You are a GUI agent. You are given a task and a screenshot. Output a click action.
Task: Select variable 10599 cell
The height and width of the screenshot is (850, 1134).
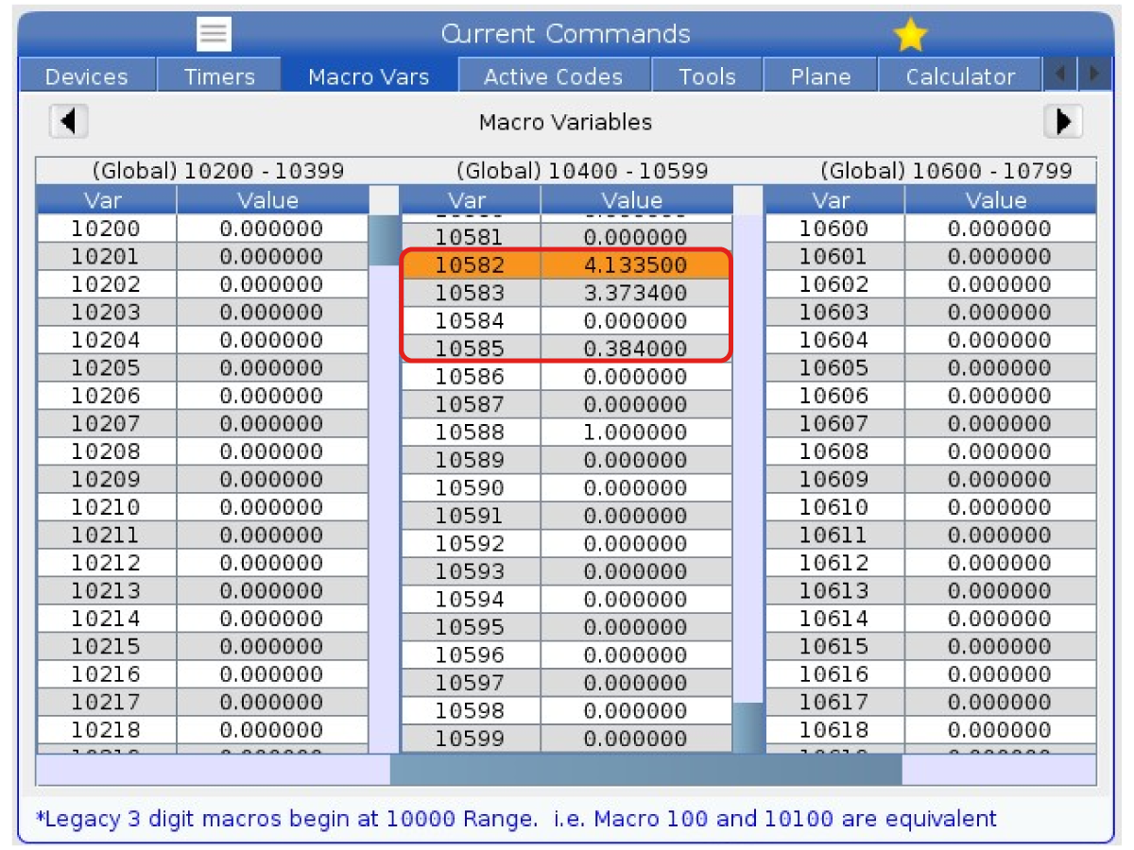point(471,739)
